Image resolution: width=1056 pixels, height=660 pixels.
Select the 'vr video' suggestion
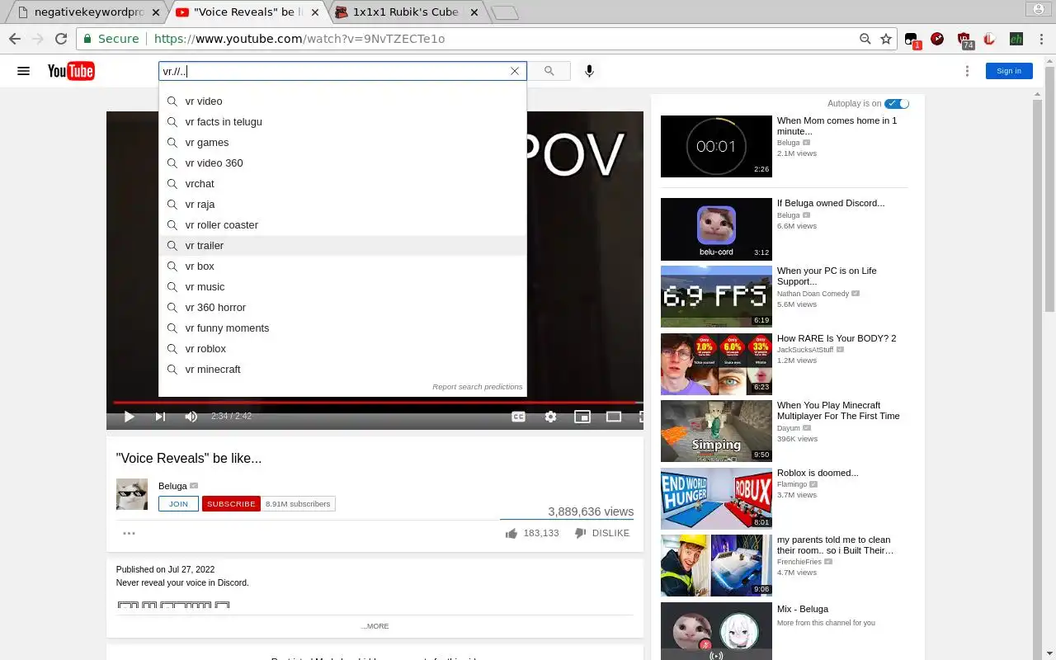(342, 101)
